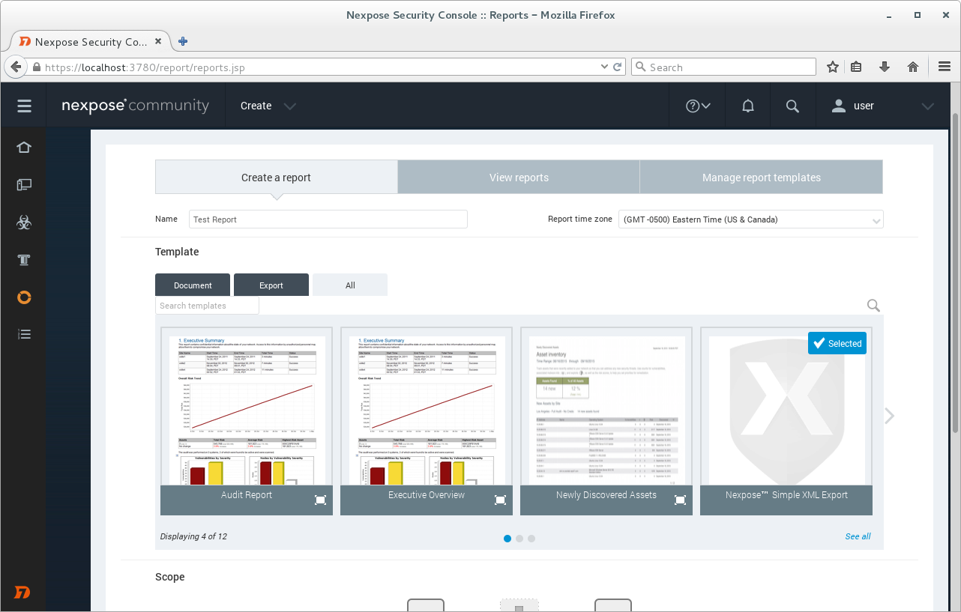Click the Scope section heading
This screenshot has width=961, height=612.
(x=170, y=577)
